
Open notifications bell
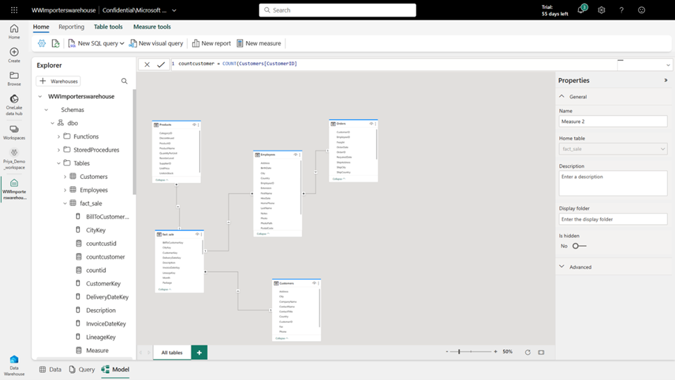[x=581, y=10]
